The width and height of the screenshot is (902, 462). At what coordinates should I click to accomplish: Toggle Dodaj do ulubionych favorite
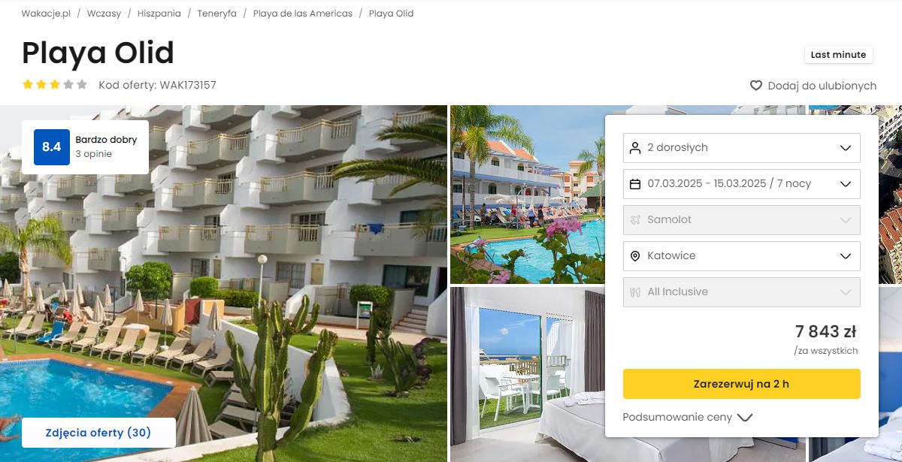(x=813, y=86)
